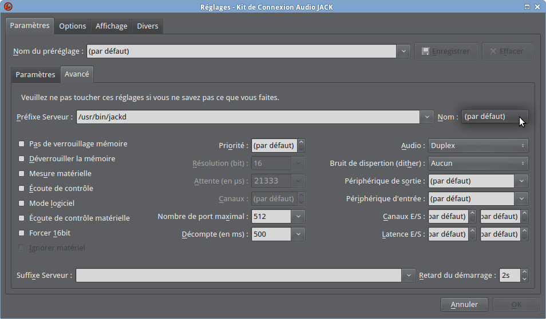Open Décompte (en ms) dropdown arrow
The width and height of the screenshot is (546, 319).
(298, 234)
